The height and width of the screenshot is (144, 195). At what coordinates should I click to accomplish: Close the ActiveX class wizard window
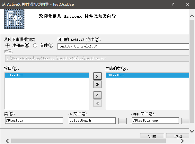tap(187, 4)
